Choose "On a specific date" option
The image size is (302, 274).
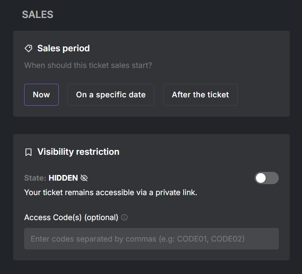111,95
